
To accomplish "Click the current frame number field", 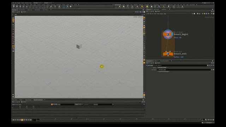I will coord(34,120).
